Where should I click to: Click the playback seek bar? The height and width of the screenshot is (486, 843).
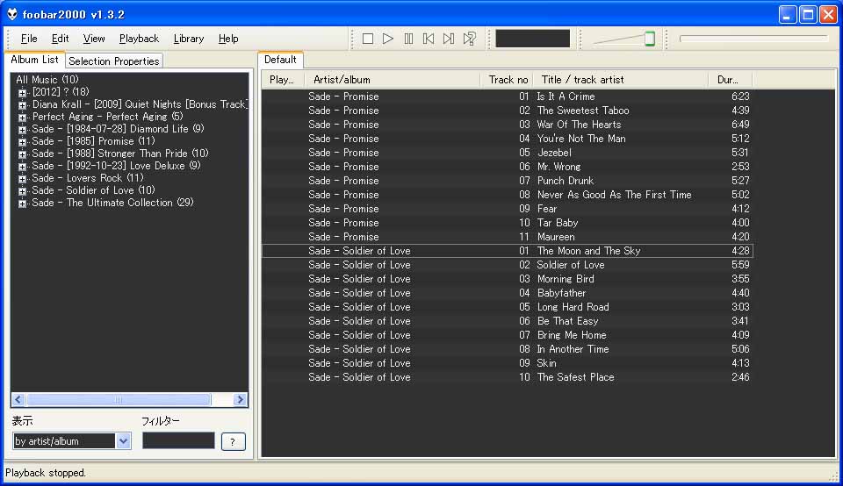[x=753, y=39]
